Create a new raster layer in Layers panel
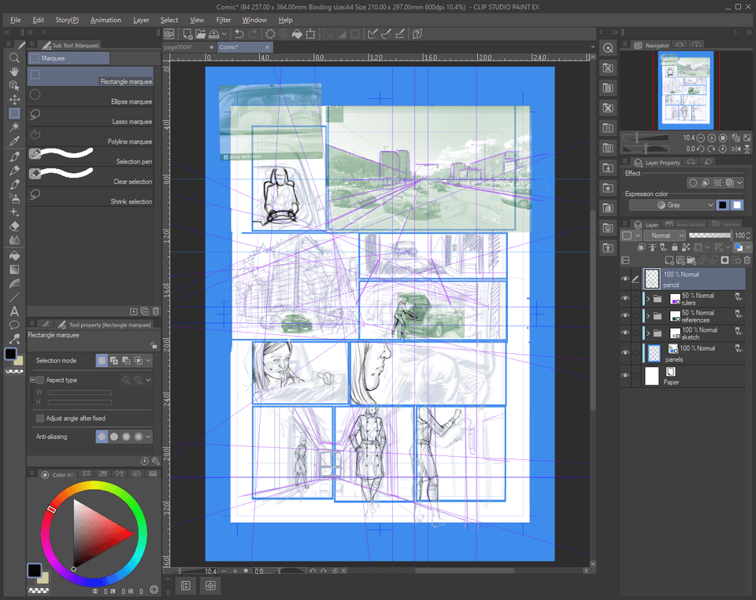Viewport: 756px width, 600px height. pos(669,260)
